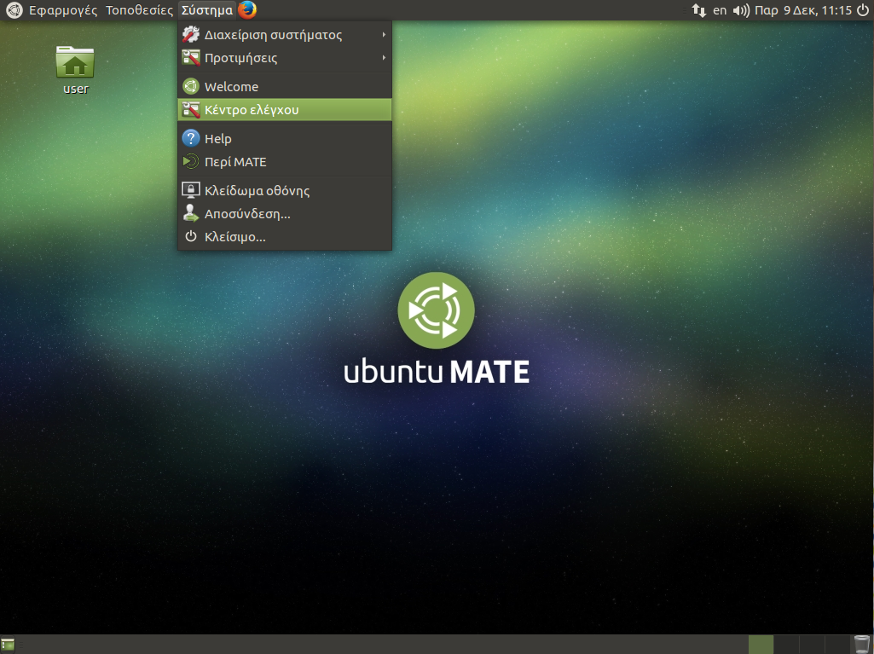Open the Trash in bottom panel

(x=861, y=644)
